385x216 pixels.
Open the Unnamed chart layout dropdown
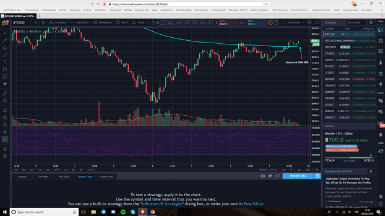[293, 23]
